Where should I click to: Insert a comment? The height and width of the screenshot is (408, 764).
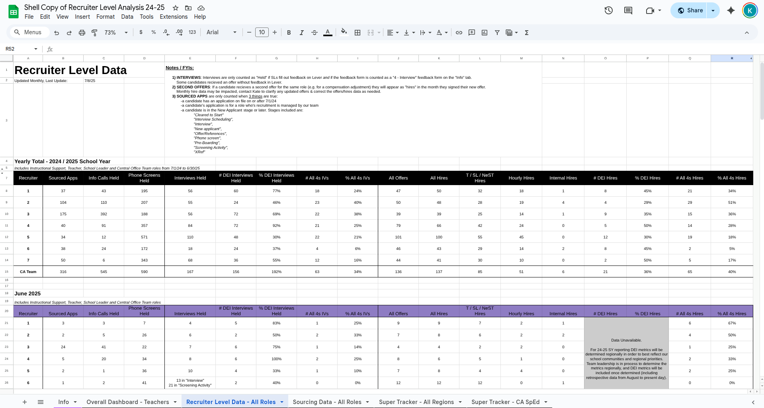pyautogui.click(x=471, y=32)
